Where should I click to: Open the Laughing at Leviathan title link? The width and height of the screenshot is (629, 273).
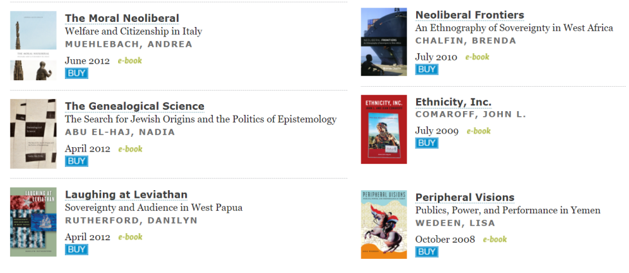click(126, 195)
